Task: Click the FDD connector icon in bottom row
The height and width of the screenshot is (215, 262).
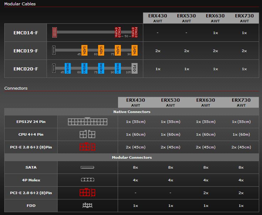Action: coord(87,205)
